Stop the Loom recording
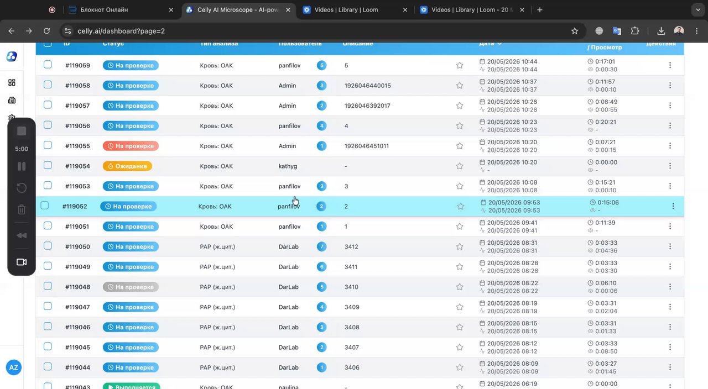Screen dimensions: 708x389 [x=22, y=131]
